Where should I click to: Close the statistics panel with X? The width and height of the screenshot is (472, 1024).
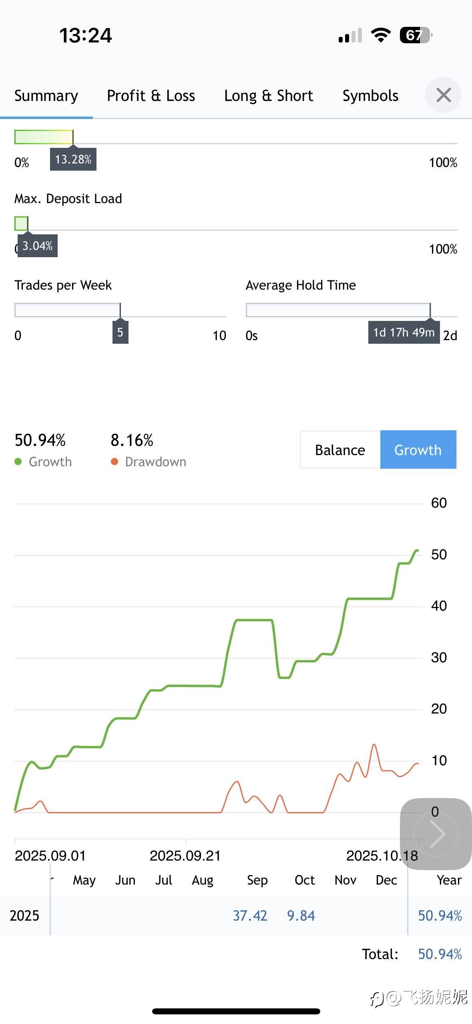click(x=443, y=95)
